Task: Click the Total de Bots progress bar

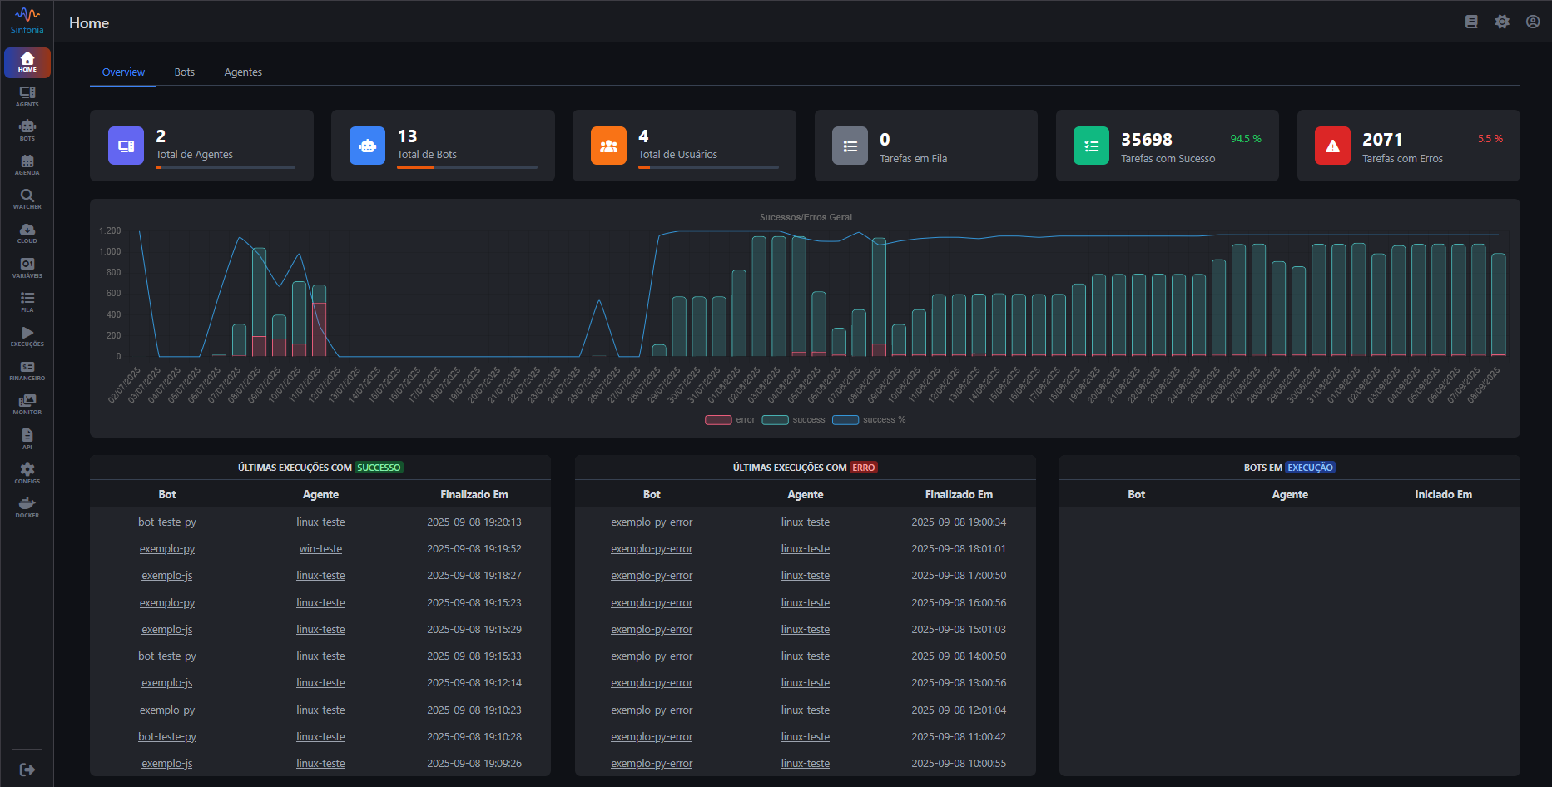Action: tap(467, 167)
